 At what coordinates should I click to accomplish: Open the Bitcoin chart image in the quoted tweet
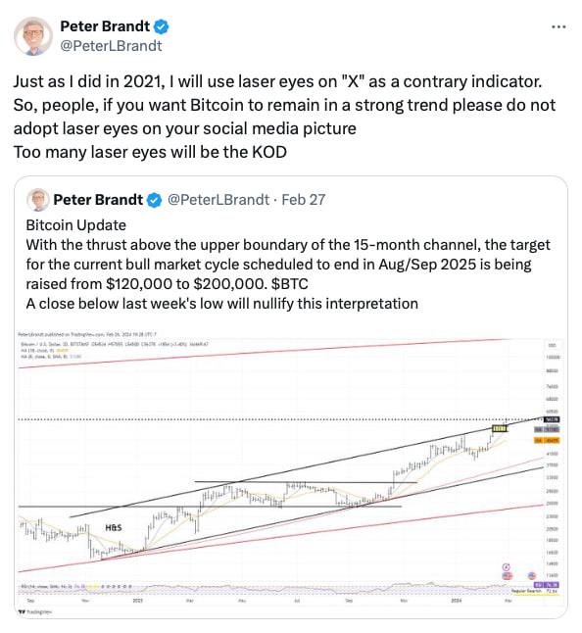289,474
